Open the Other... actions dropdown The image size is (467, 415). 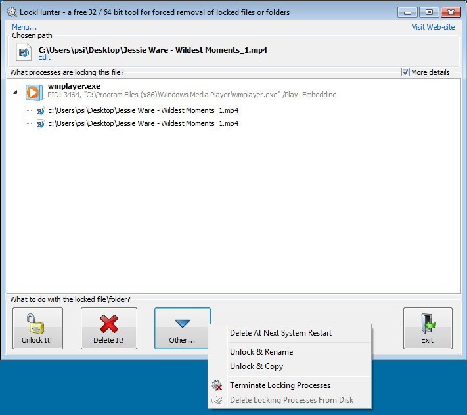(183, 328)
